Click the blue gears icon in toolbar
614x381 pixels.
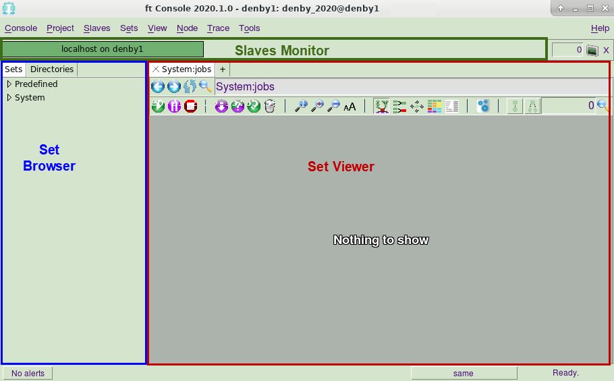point(483,106)
